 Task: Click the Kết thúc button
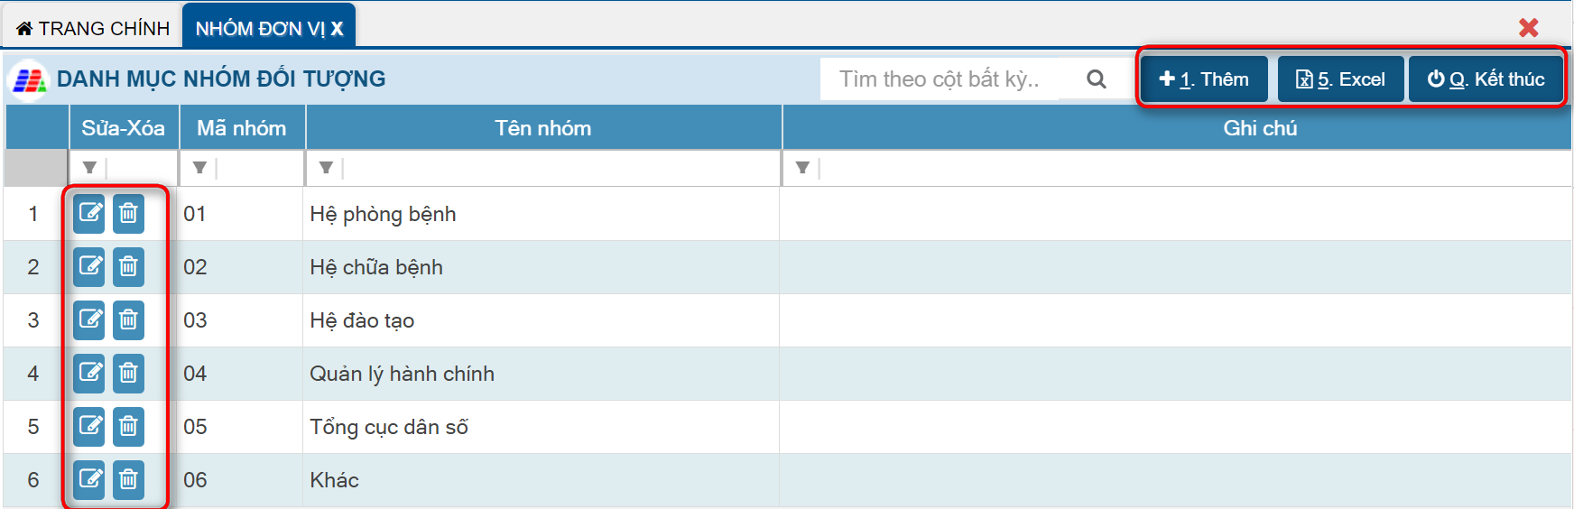pos(1486,79)
